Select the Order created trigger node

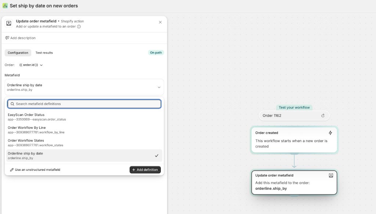294,140
